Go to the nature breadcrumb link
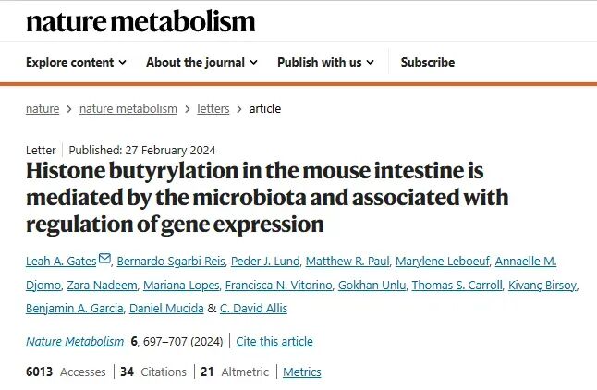The image size is (597, 390). click(x=43, y=108)
